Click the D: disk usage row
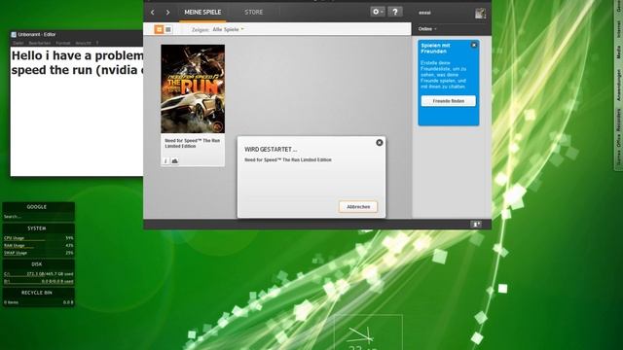 click(x=38, y=281)
